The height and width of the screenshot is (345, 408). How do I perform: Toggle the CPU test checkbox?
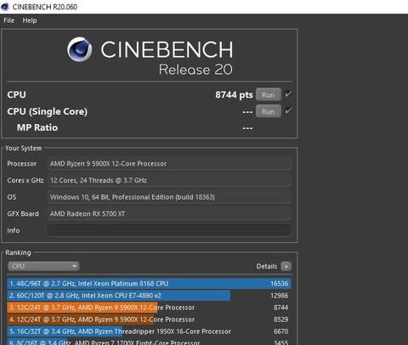click(288, 94)
